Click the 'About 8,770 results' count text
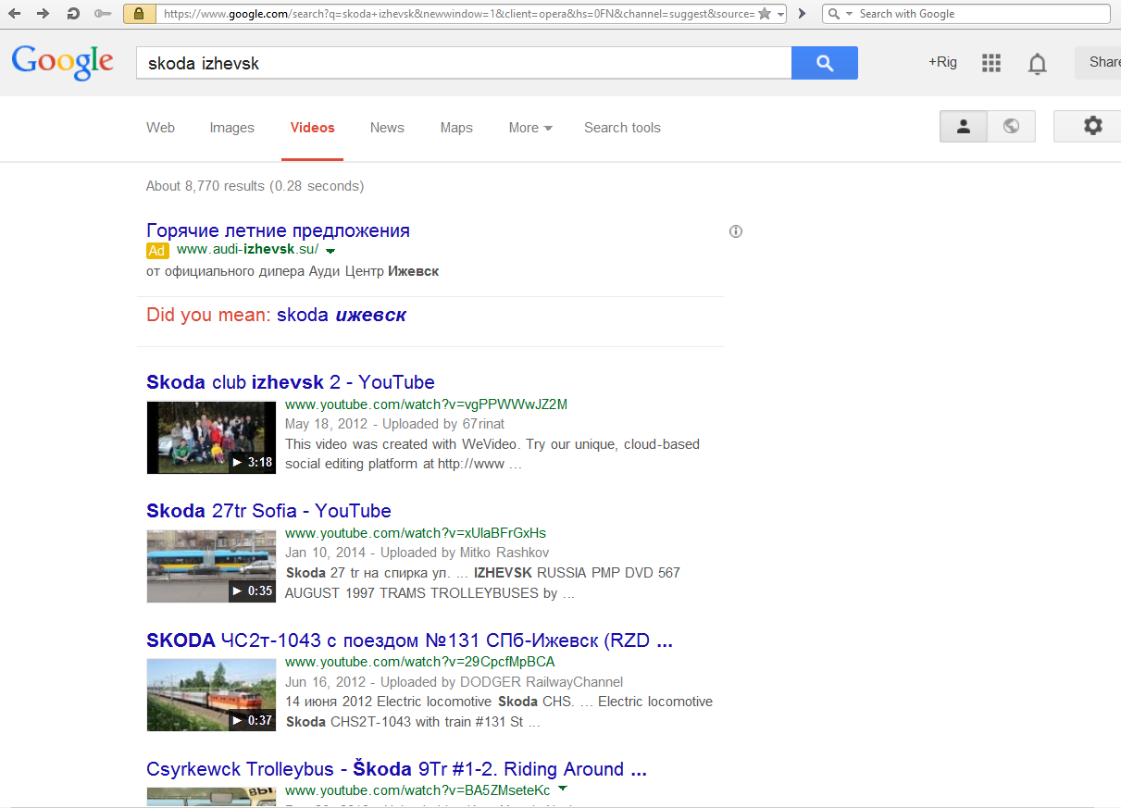The image size is (1121, 808). (x=255, y=186)
